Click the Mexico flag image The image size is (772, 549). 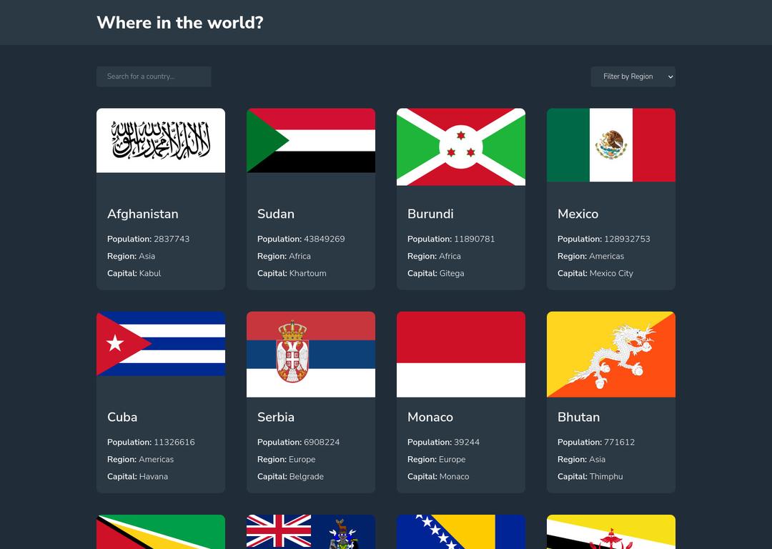(611, 145)
